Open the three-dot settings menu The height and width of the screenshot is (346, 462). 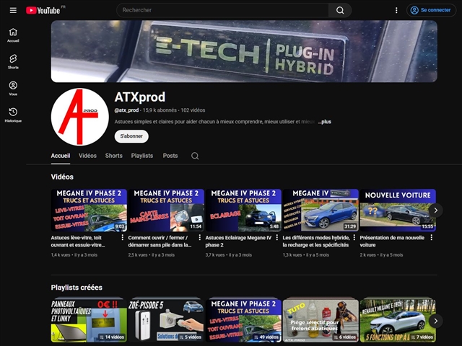[x=396, y=10]
